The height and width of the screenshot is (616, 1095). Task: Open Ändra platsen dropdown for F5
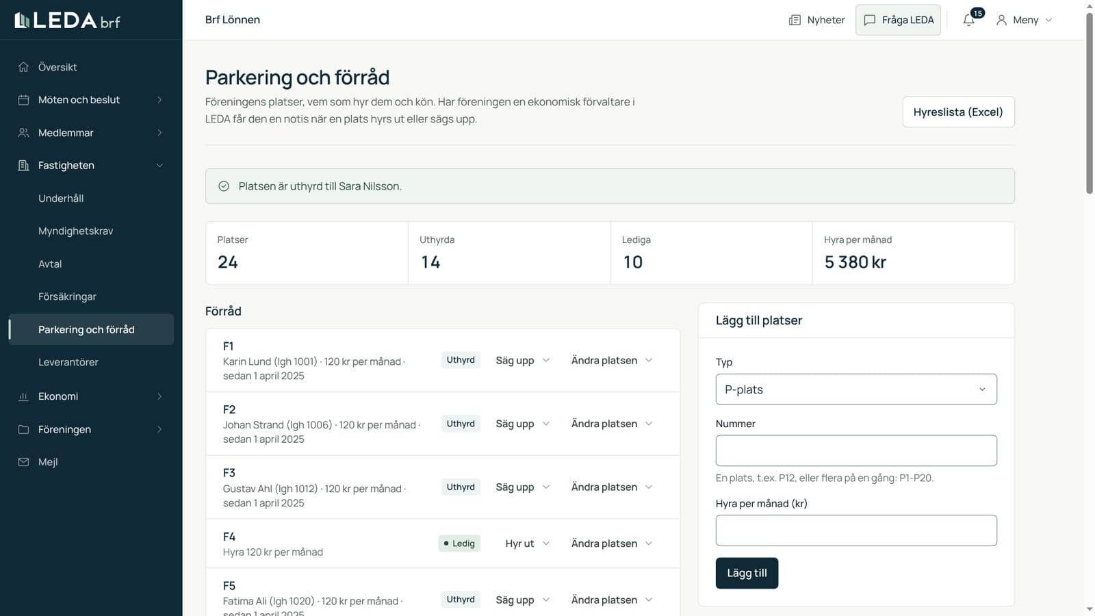pyautogui.click(x=612, y=600)
